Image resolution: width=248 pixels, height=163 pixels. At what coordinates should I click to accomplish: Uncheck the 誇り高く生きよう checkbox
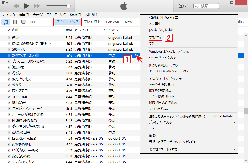pyautogui.click(x=9, y=56)
